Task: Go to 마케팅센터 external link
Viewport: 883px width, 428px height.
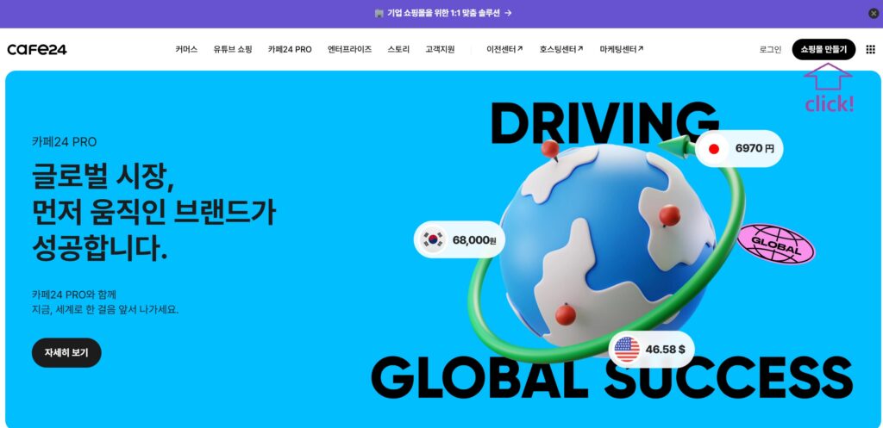Action: click(x=622, y=49)
